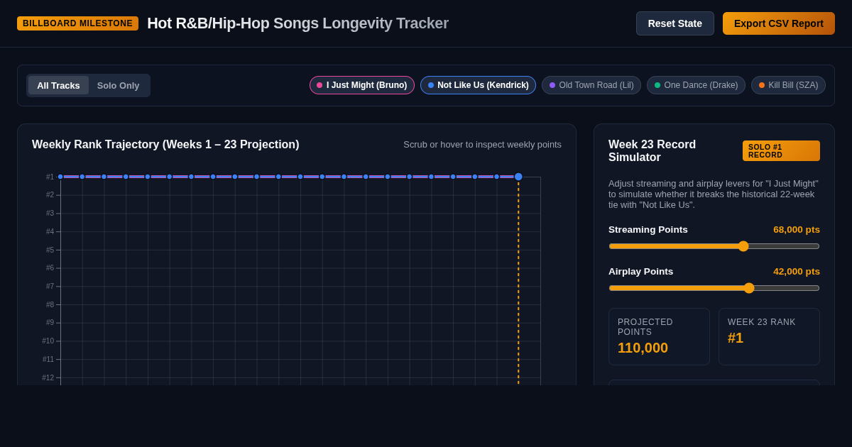
Task: Click the Reset State button
Action: point(674,23)
